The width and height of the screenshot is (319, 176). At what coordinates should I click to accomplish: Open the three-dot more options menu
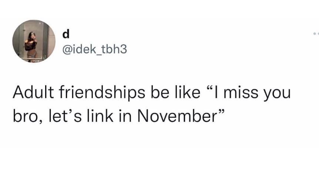tap(316, 33)
